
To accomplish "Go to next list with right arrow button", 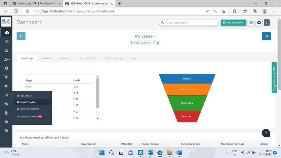I will (266, 36).
